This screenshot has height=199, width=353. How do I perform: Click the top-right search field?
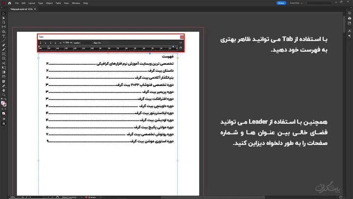click(x=319, y=3)
